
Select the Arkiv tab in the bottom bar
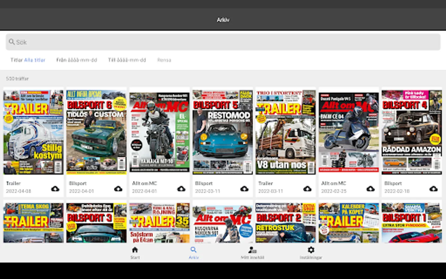pos(194,253)
